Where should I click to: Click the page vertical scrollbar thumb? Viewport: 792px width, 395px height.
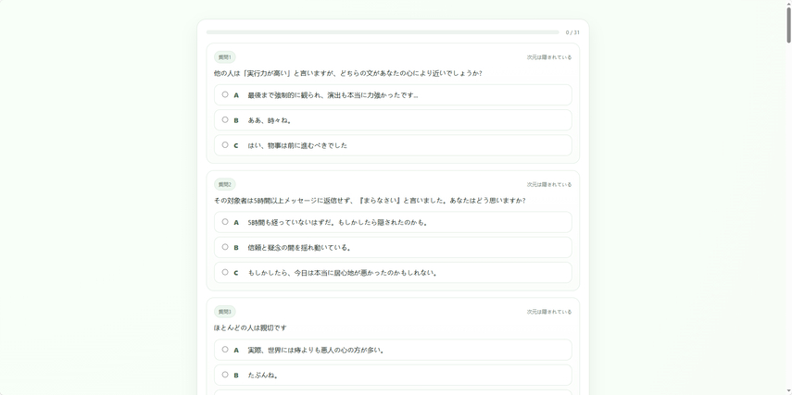pos(788,23)
